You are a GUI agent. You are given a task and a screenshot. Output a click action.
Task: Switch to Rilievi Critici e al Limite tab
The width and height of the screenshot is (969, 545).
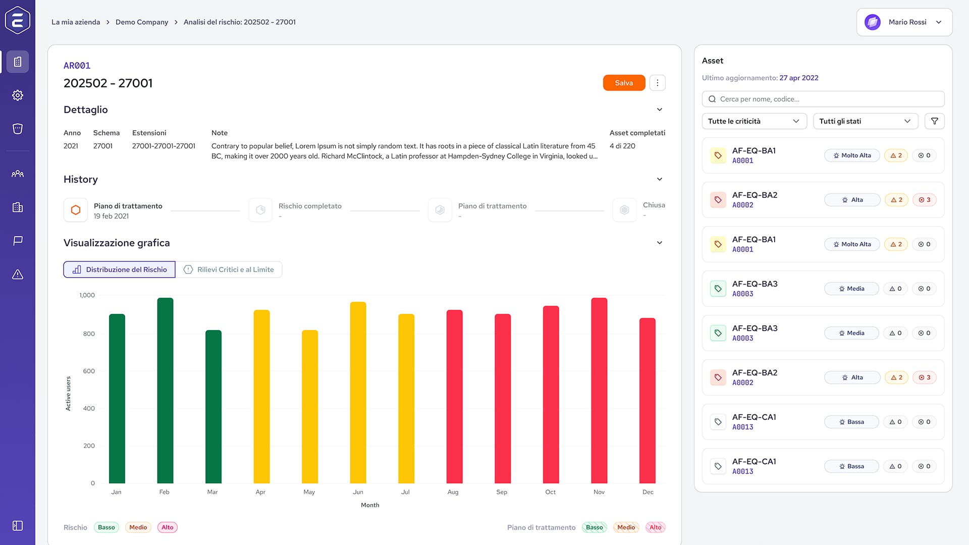pos(229,269)
